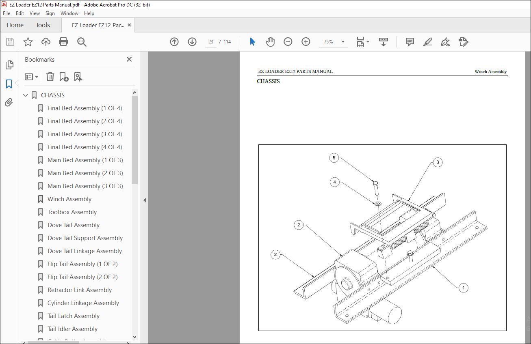Screen dimensions: 531x344
Task: Open bookmarks options dropdown menu
Action: (x=31, y=77)
